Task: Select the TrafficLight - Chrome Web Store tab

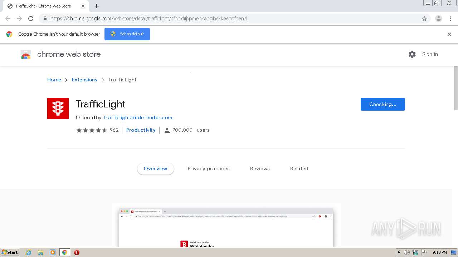Action: click(46, 6)
